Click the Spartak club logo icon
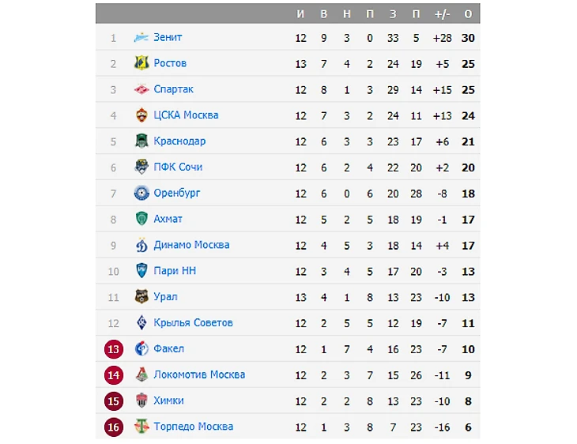This screenshot has height=444, width=577. [x=141, y=89]
